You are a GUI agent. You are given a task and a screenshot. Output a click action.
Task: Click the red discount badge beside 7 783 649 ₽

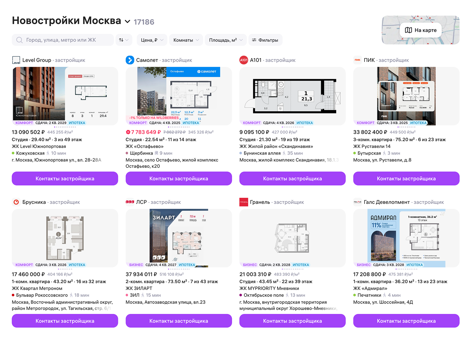coord(128,132)
